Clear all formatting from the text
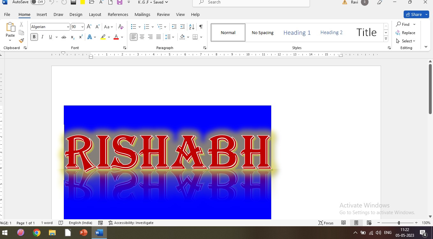 tap(121, 27)
